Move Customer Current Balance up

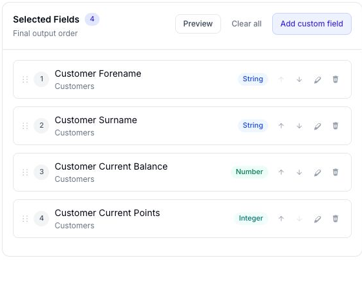coord(281,172)
